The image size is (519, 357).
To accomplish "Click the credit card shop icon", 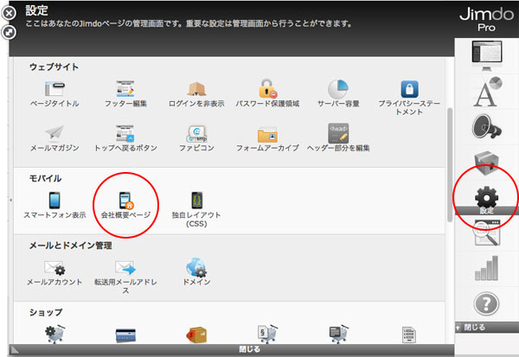I will pos(125,335).
